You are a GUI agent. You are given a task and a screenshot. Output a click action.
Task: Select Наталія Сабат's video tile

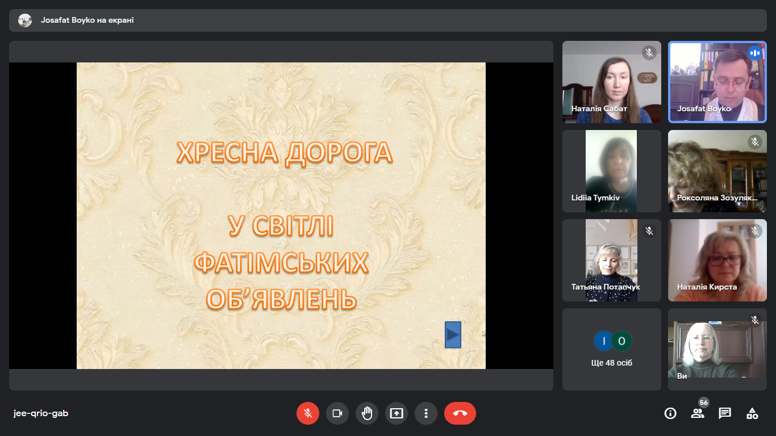coord(611,82)
